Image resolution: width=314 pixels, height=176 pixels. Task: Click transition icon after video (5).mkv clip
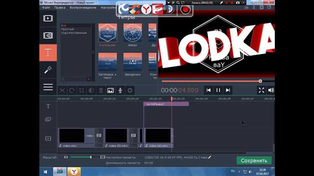coord(134,135)
